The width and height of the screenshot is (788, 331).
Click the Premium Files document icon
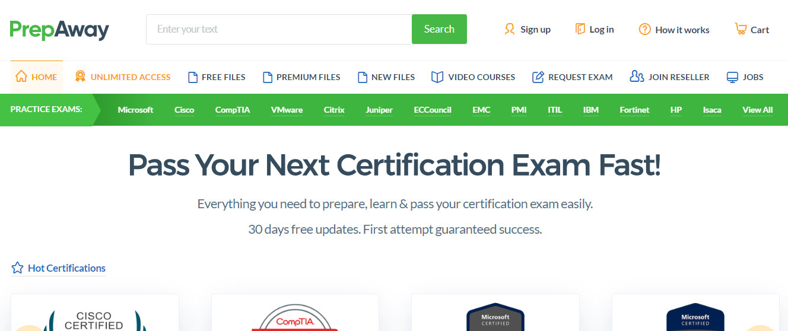point(267,77)
